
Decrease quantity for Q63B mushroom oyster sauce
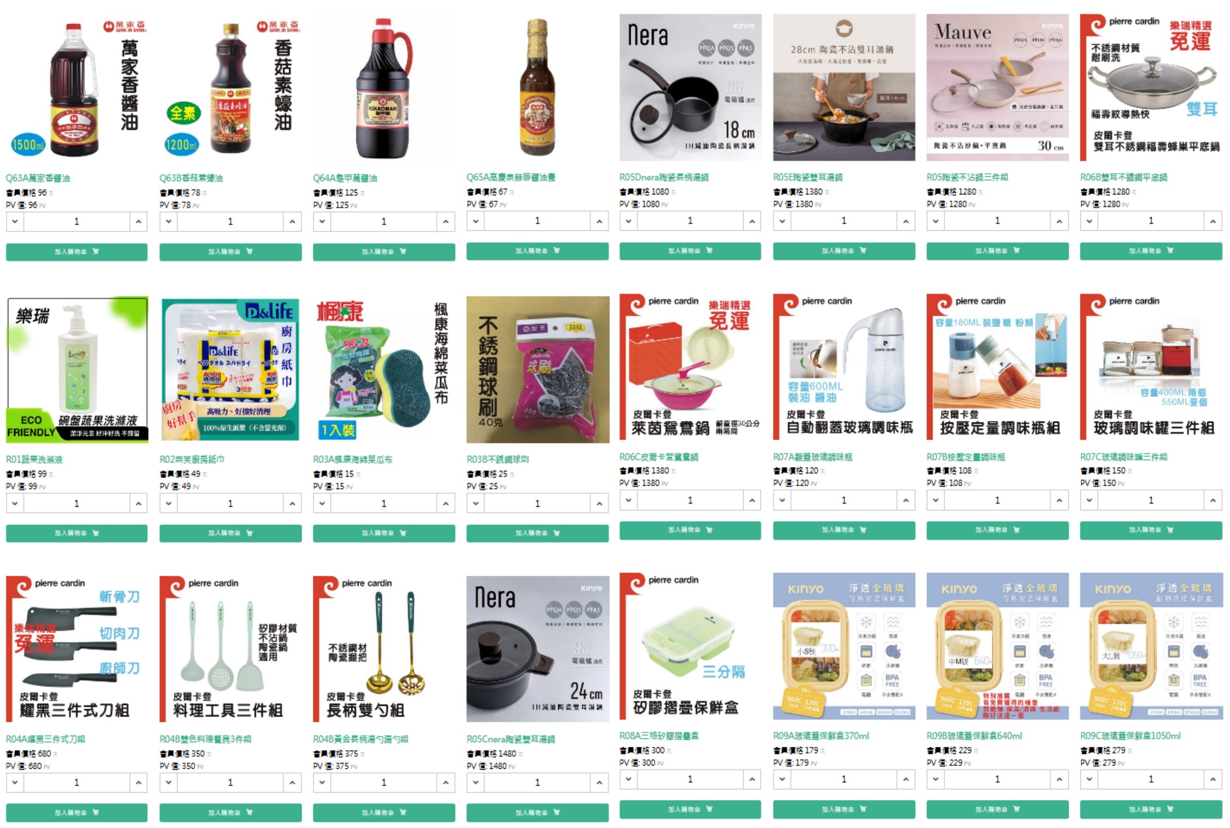[168, 222]
